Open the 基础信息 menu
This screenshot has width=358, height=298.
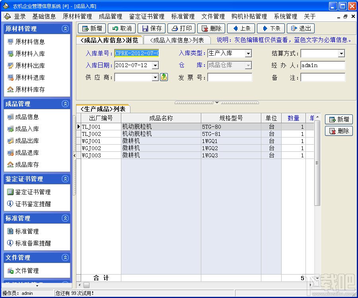click(x=44, y=16)
